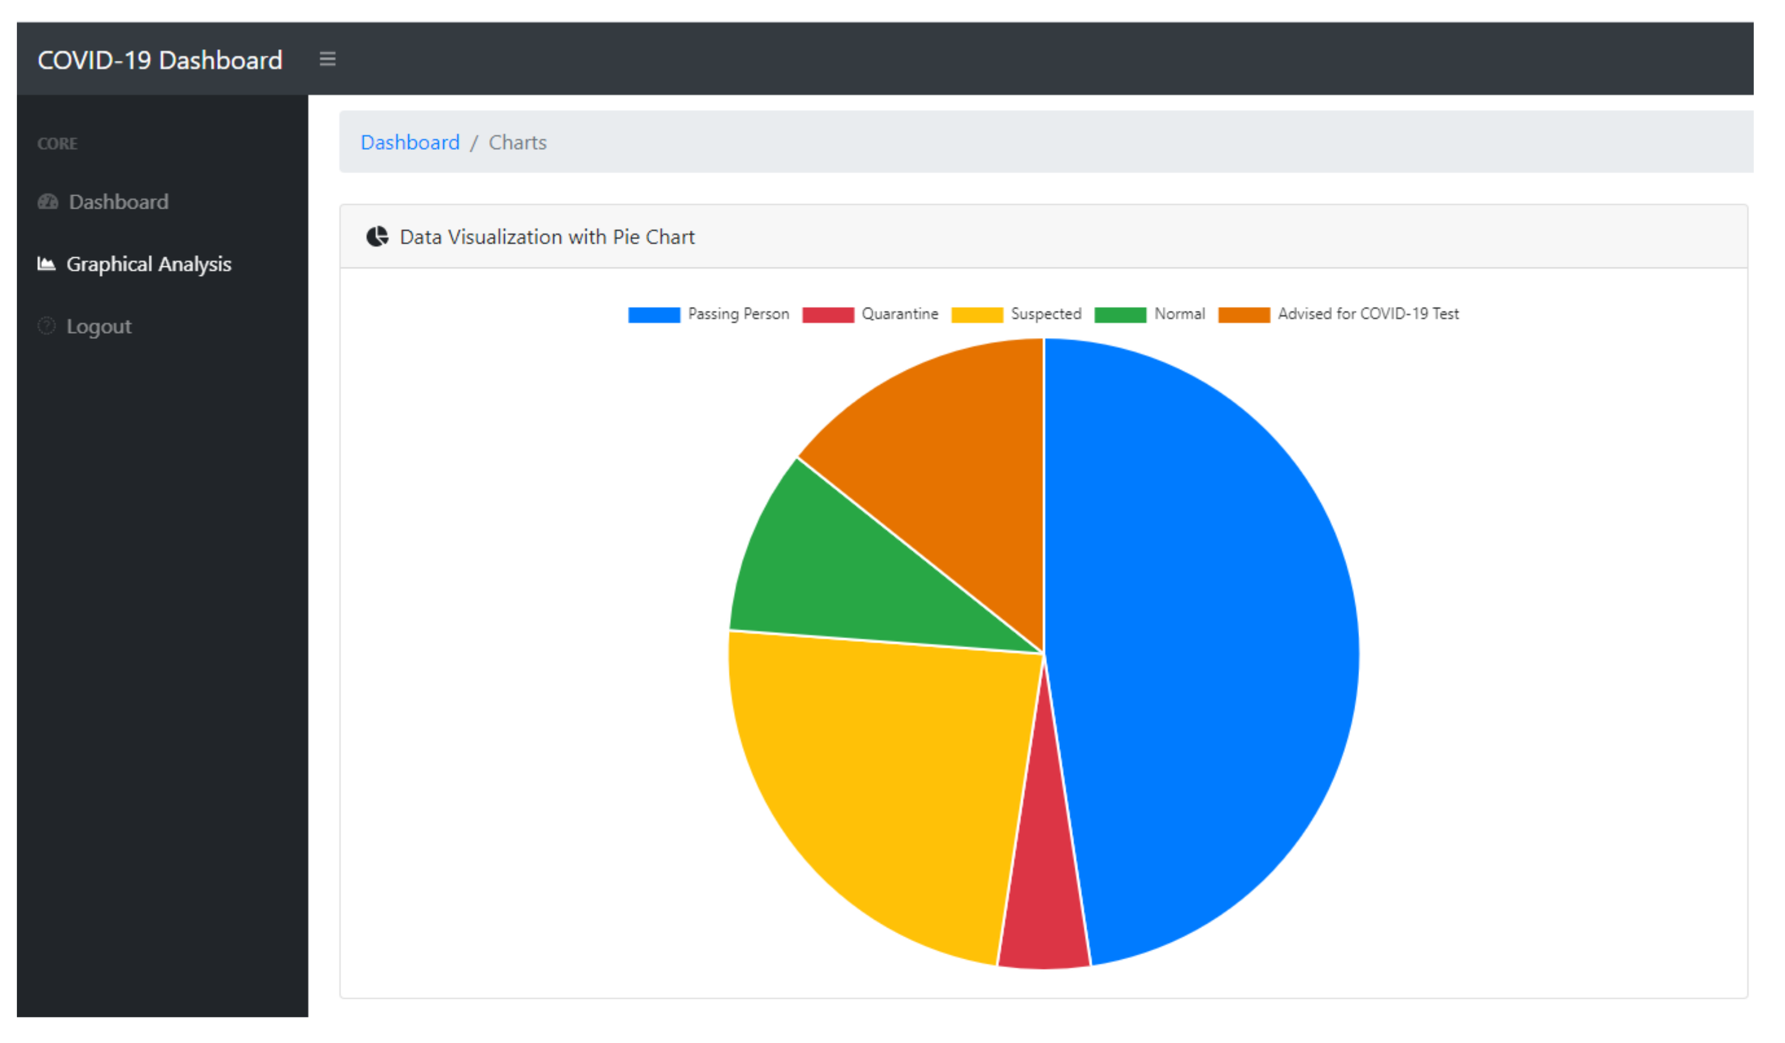Click the pie chart icon in card header

[x=377, y=236]
